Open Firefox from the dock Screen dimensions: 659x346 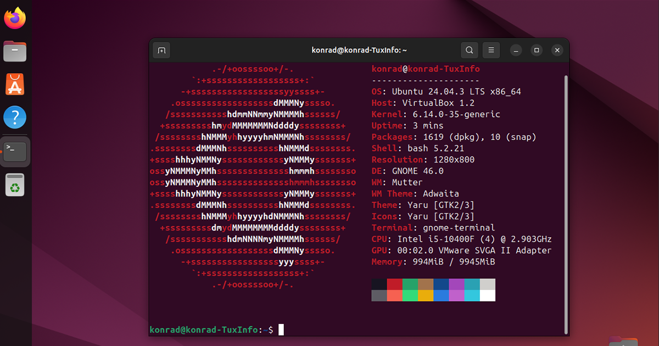(15, 18)
